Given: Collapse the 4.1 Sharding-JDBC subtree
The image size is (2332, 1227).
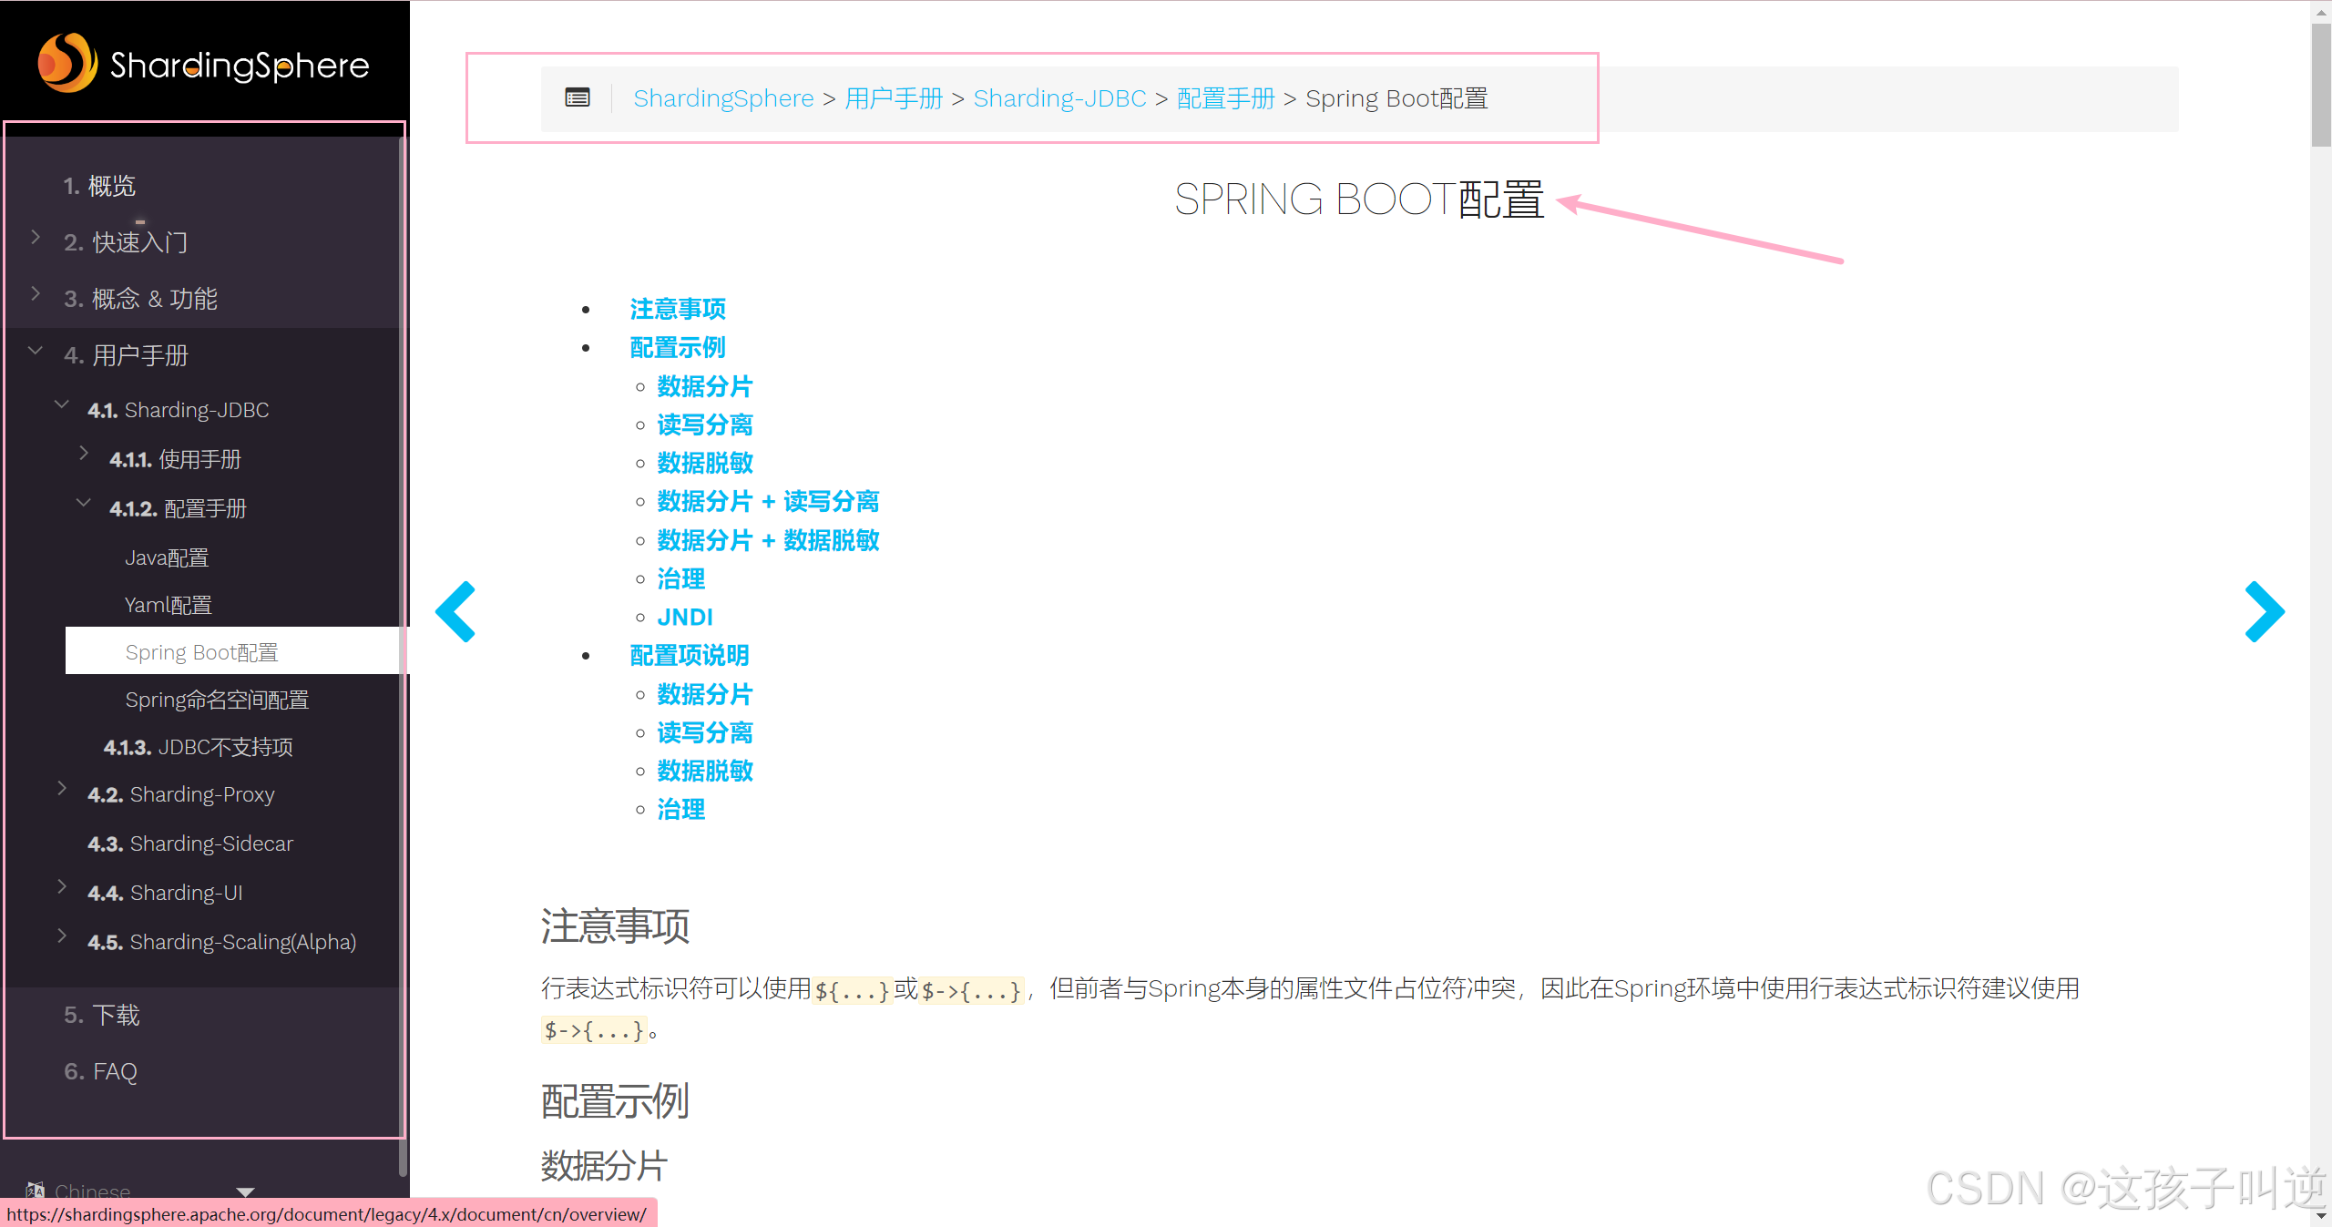Looking at the screenshot, I should [x=62, y=404].
